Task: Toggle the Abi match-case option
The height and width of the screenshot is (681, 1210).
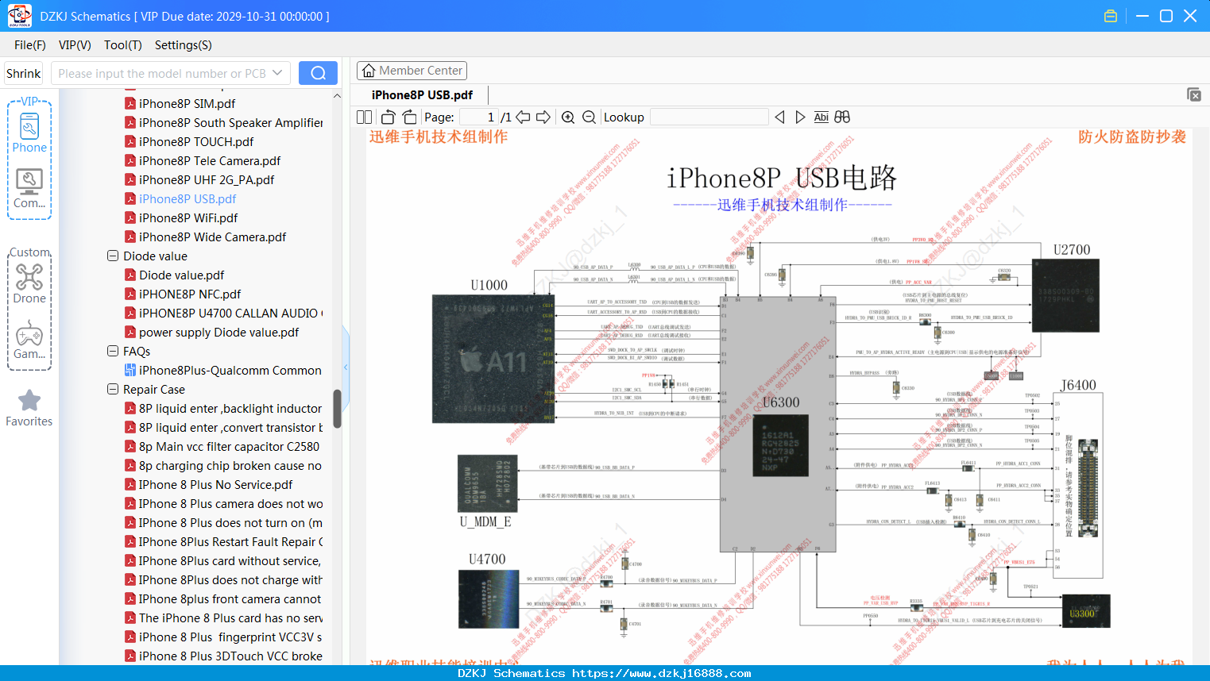Action: (821, 117)
